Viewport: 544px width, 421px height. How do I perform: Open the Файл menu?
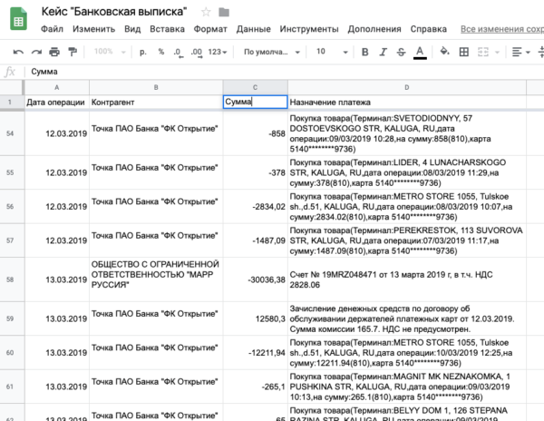(x=52, y=29)
